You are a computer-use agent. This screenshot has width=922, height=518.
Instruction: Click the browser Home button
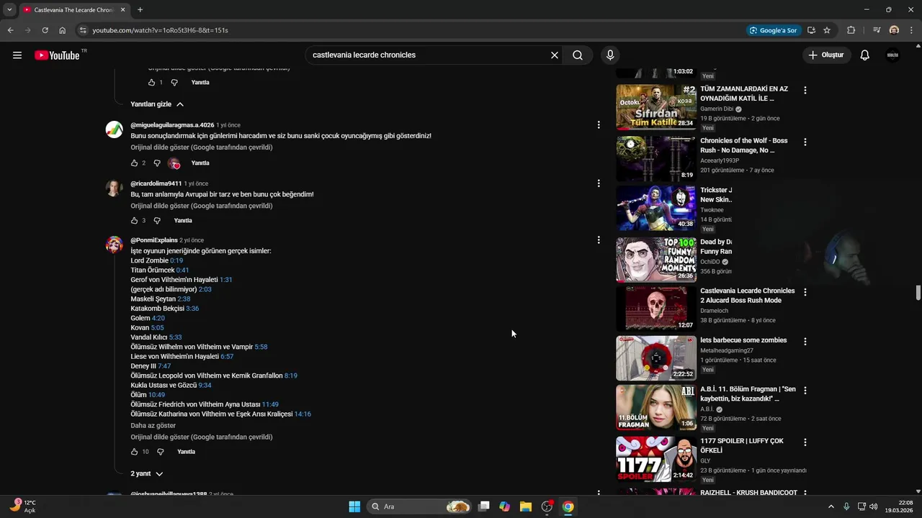(63, 30)
